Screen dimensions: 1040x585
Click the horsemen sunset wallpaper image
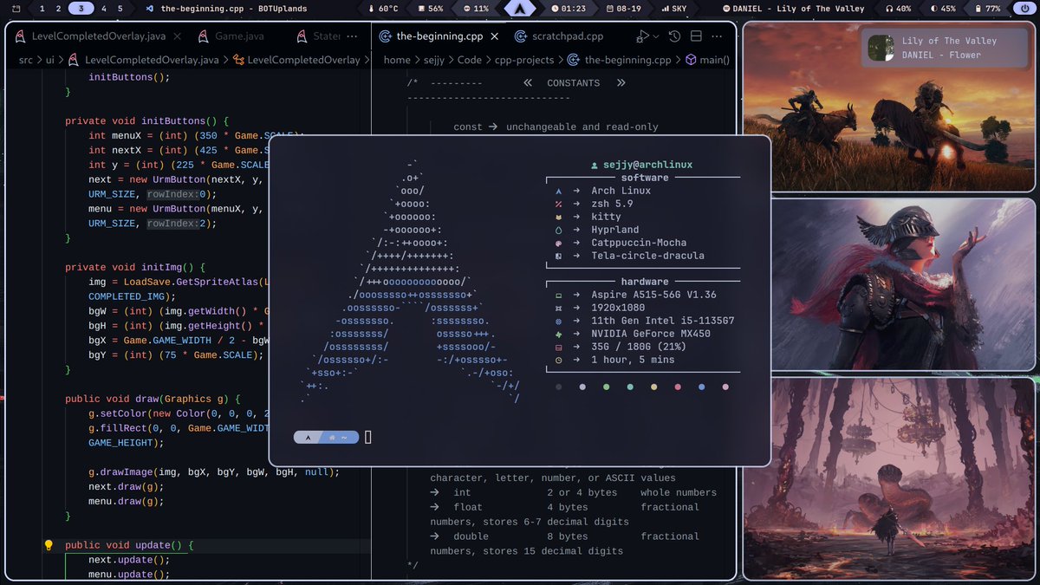tap(889, 107)
